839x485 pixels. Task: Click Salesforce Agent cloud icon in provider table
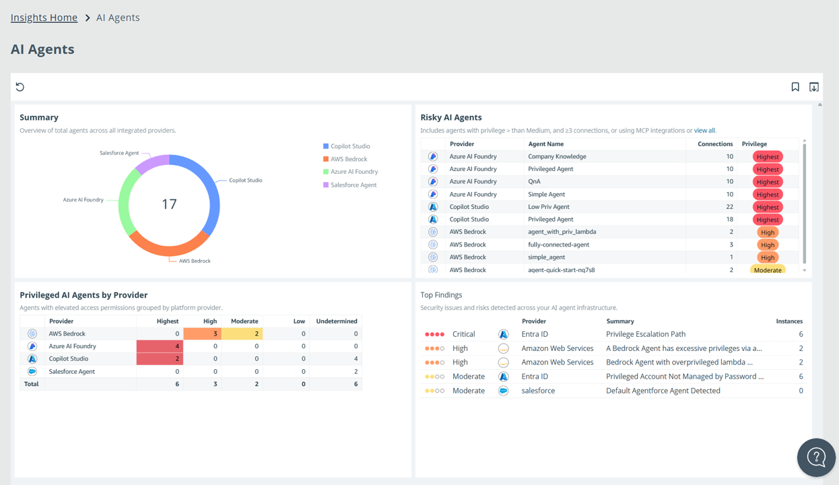coord(32,371)
